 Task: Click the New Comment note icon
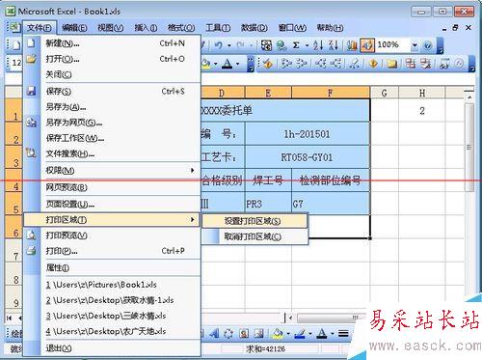click(x=391, y=64)
